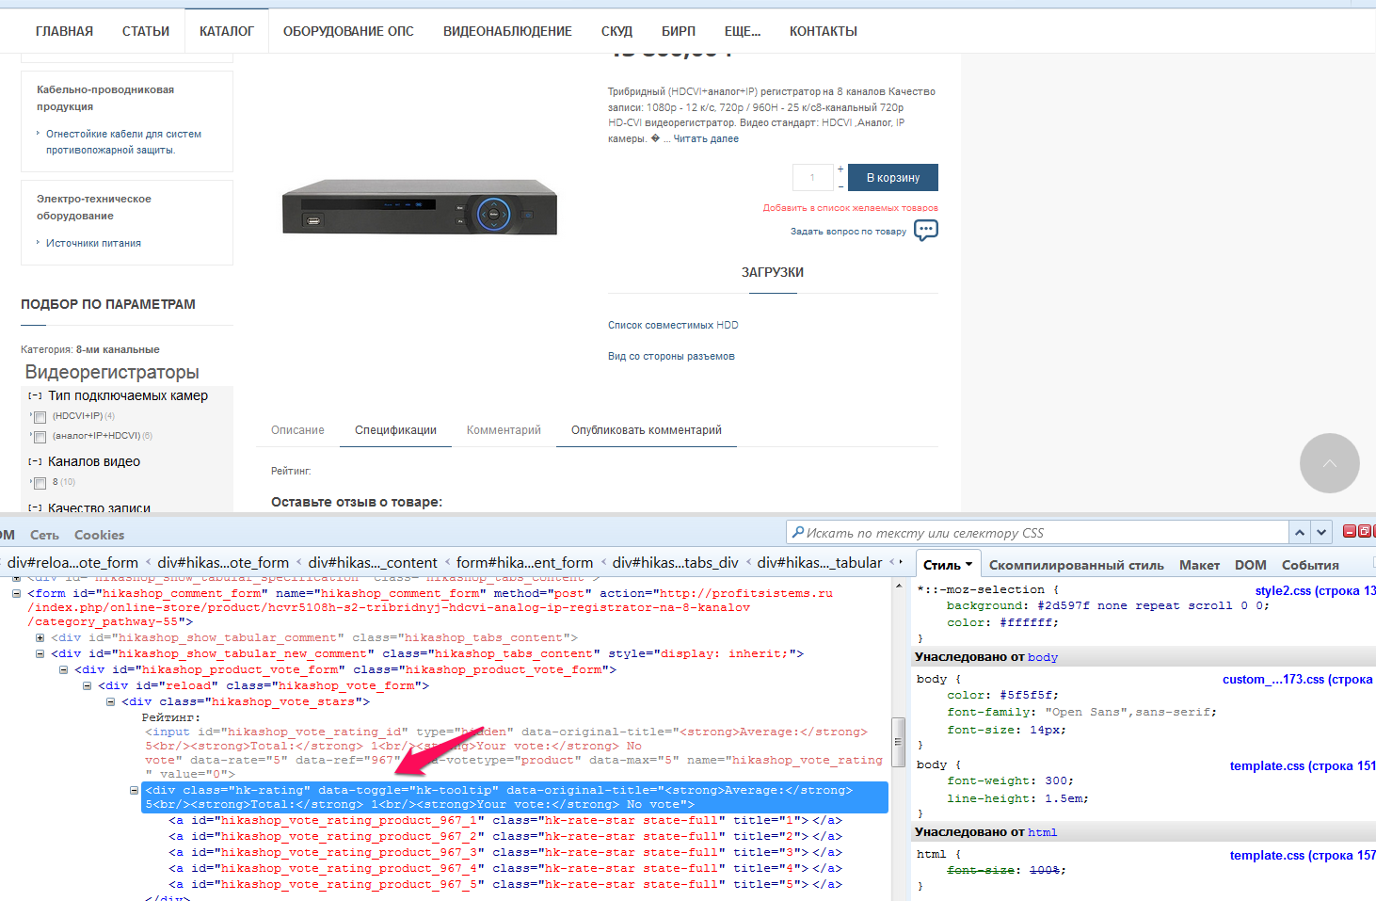This screenshot has height=901, width=1376.
Task: Click Добавить в список желаемых товаров link
Action: click(851, 208)
